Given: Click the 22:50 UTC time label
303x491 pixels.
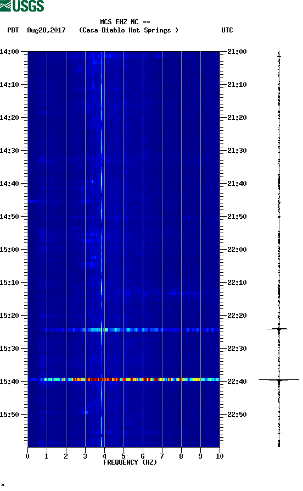Looking at the screenshot, I should (x=237, y=414).
